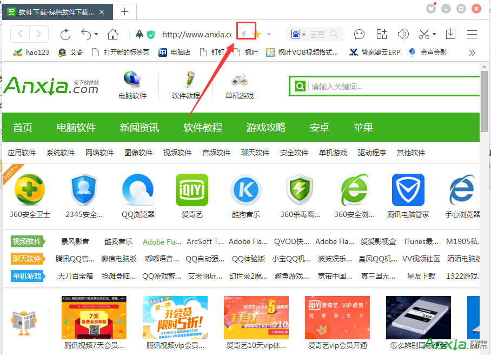Open 应用软件 subcategory
Screen dimensions: 491x355
click(x=22, y=153)
